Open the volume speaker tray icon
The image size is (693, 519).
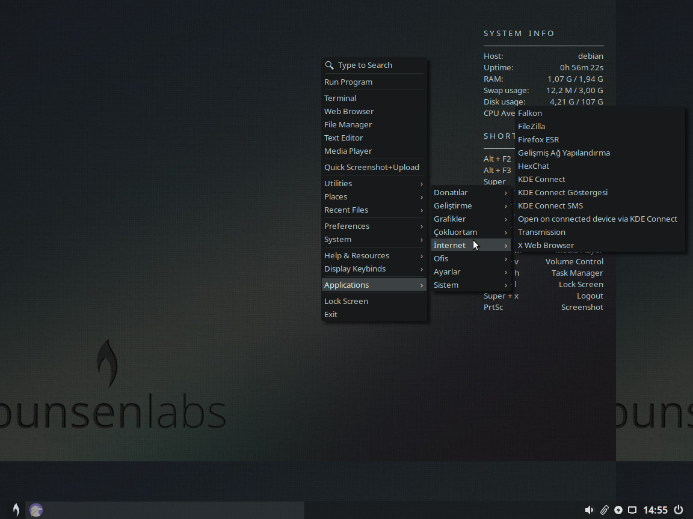[589, 510]
